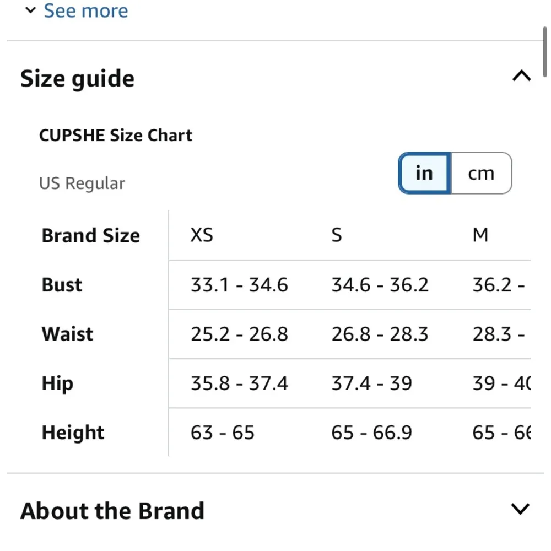This screenshot has height=551, width=551.
Task: Select the currently highlighted in toggle
Action: [x=423, y=173]
